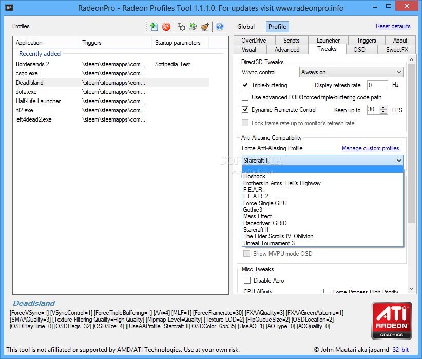422x359 pixels.
Task: Open help with the blue question mark icon
Action: (x=220, y=27)
